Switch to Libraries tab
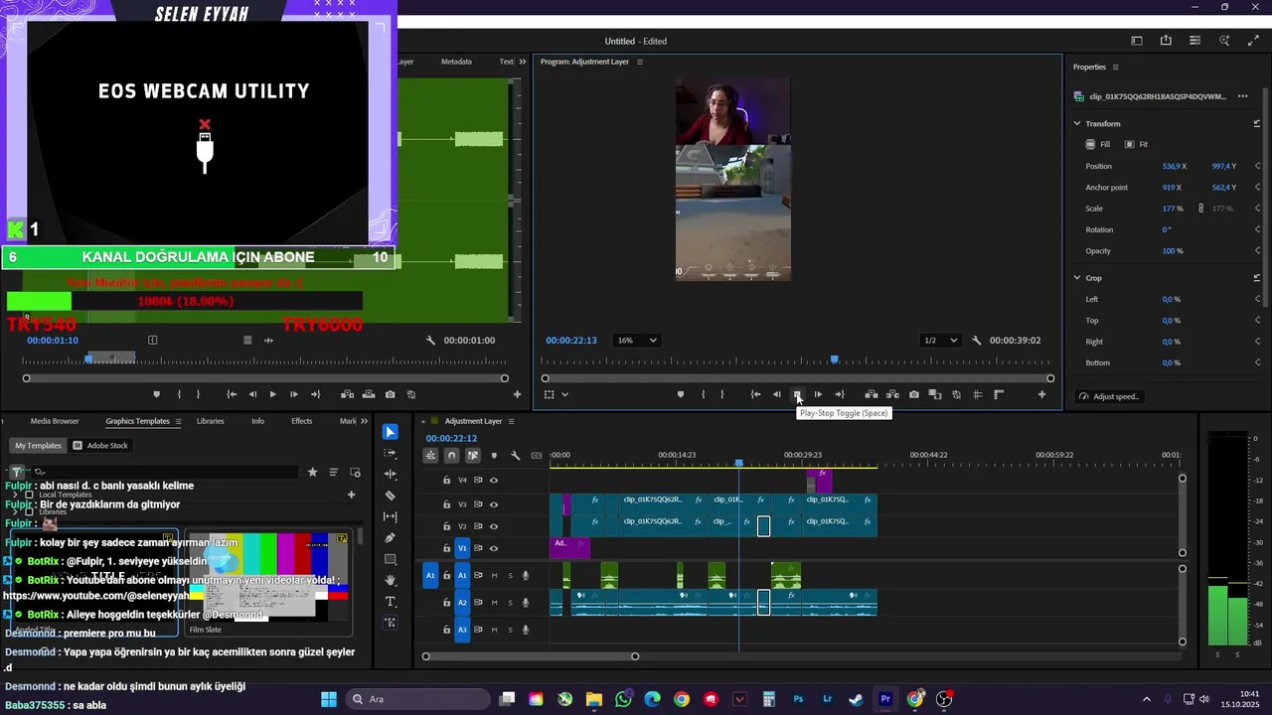Screen dimensions: 1272x715 pyautogui.click(x=210, y=421)
